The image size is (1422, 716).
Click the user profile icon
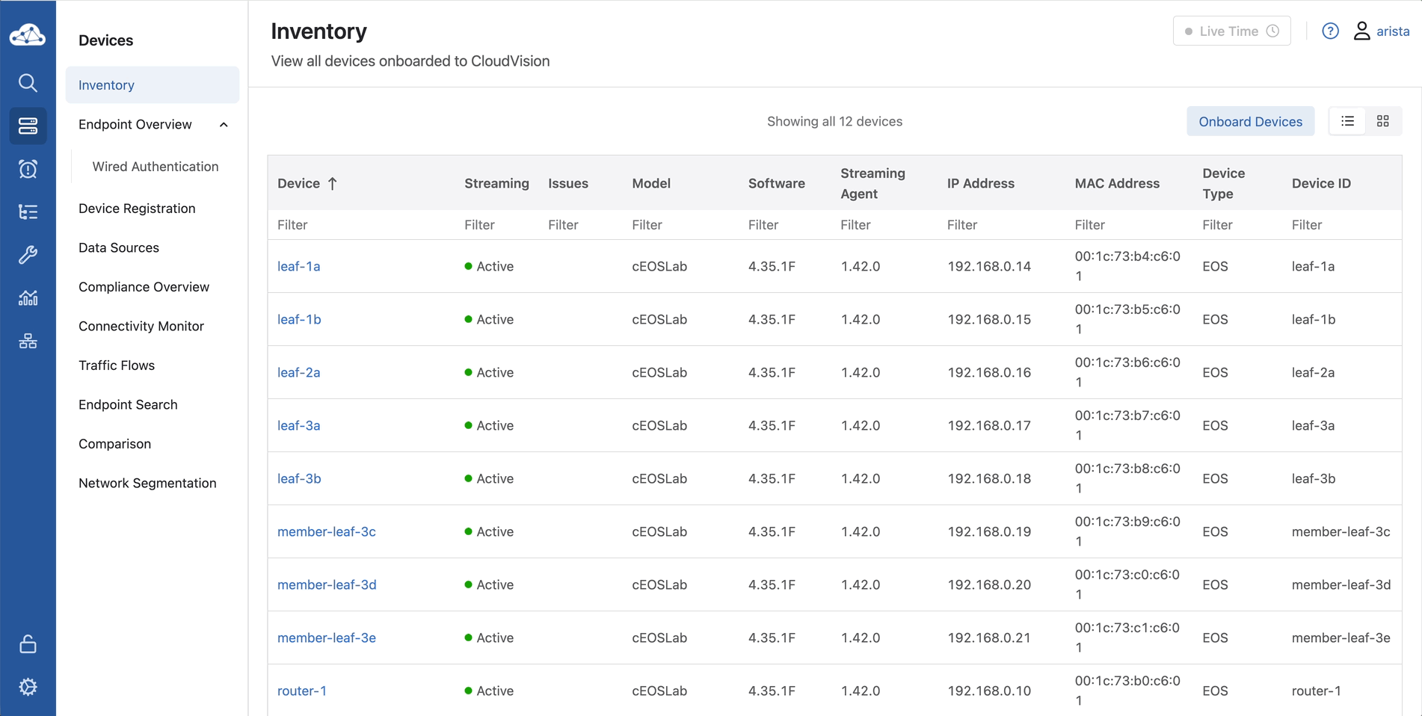pos(1361,31)
